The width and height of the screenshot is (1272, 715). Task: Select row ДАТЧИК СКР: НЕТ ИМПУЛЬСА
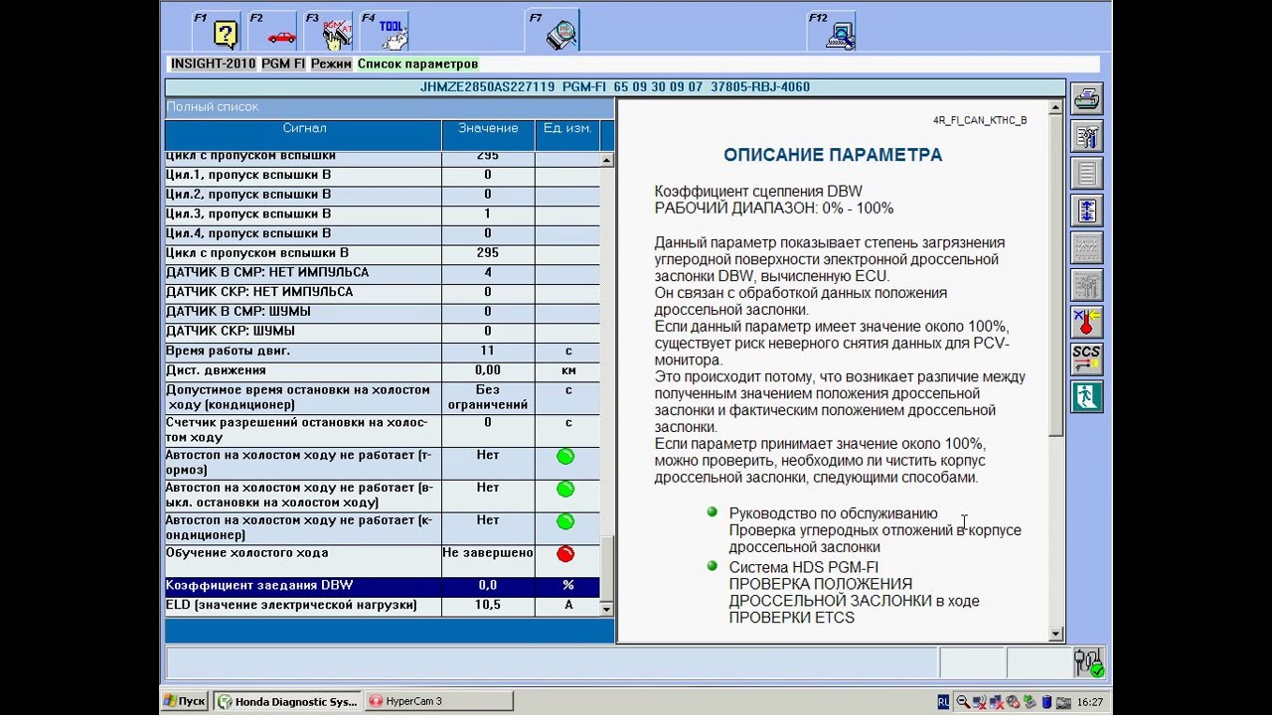click(x=383, y=292)
